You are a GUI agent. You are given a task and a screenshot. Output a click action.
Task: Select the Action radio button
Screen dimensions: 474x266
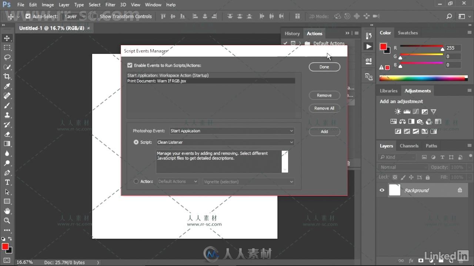136,181
